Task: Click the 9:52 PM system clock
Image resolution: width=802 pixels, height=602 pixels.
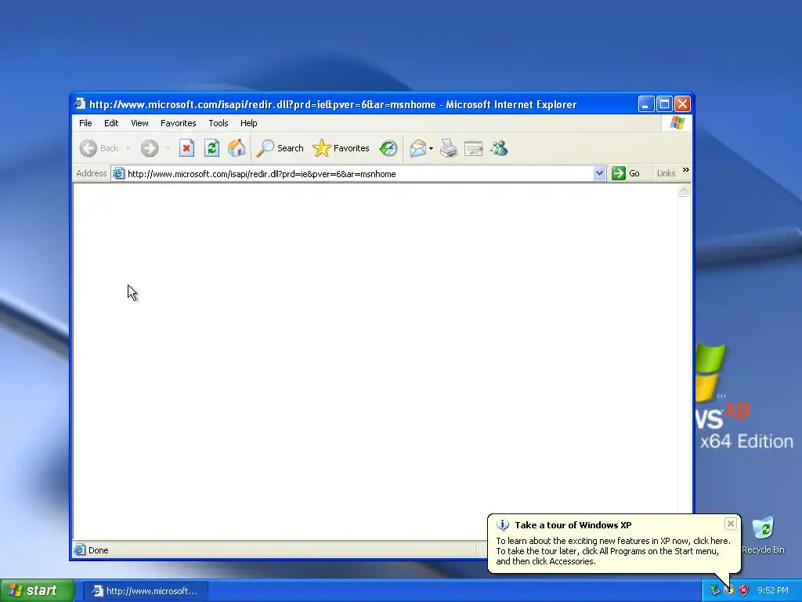Action: pyautogui.click(x=773, y=590)
